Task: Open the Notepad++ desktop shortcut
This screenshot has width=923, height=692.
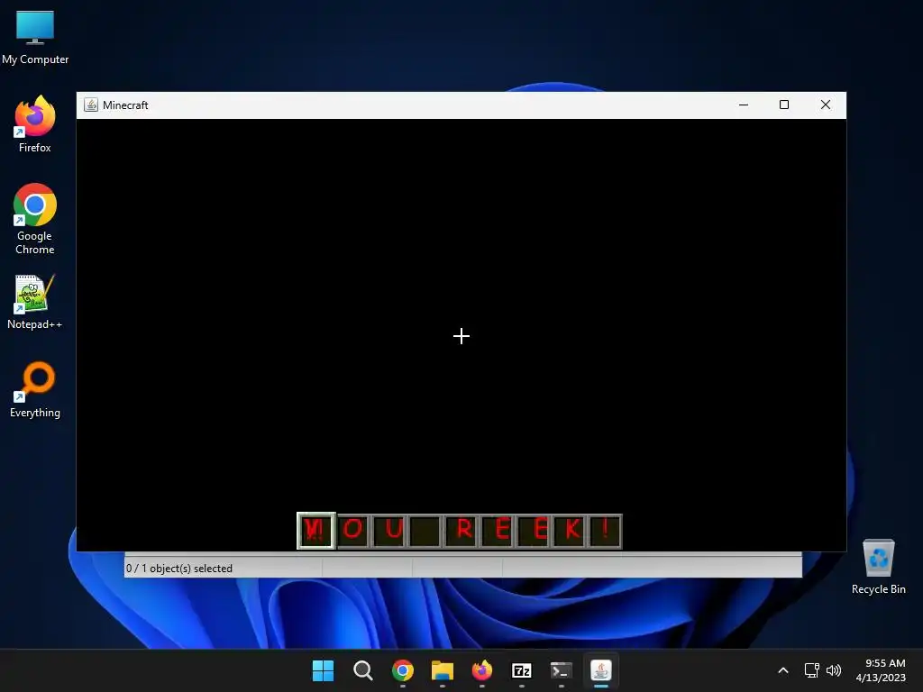Action: pyautogui.click(x=35, y=303)
